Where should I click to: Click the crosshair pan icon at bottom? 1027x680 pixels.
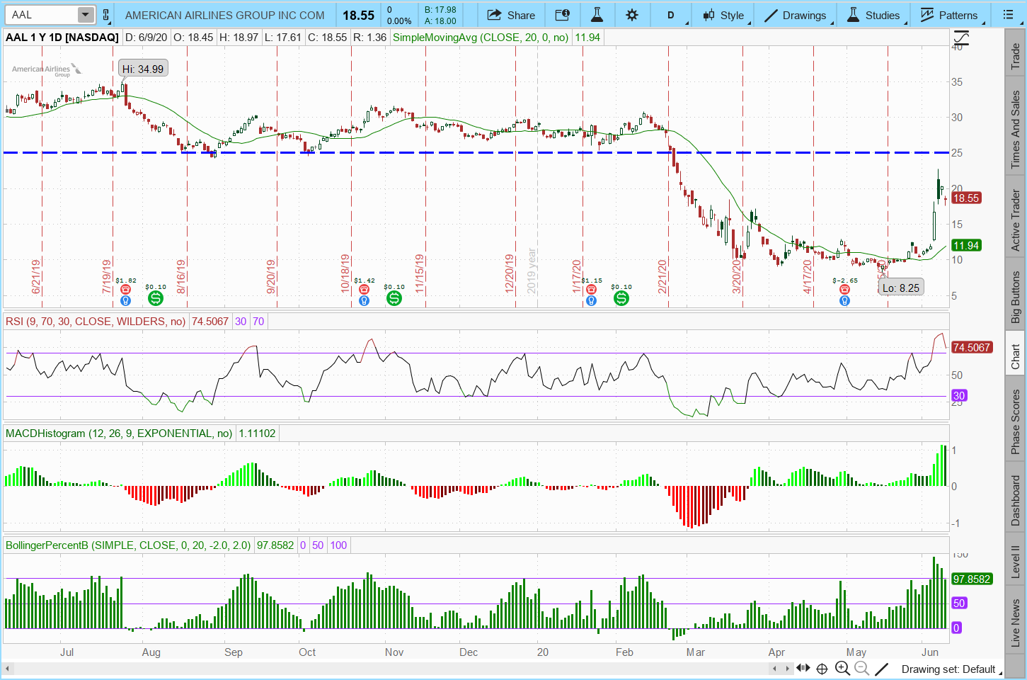[x=822, y=668]
